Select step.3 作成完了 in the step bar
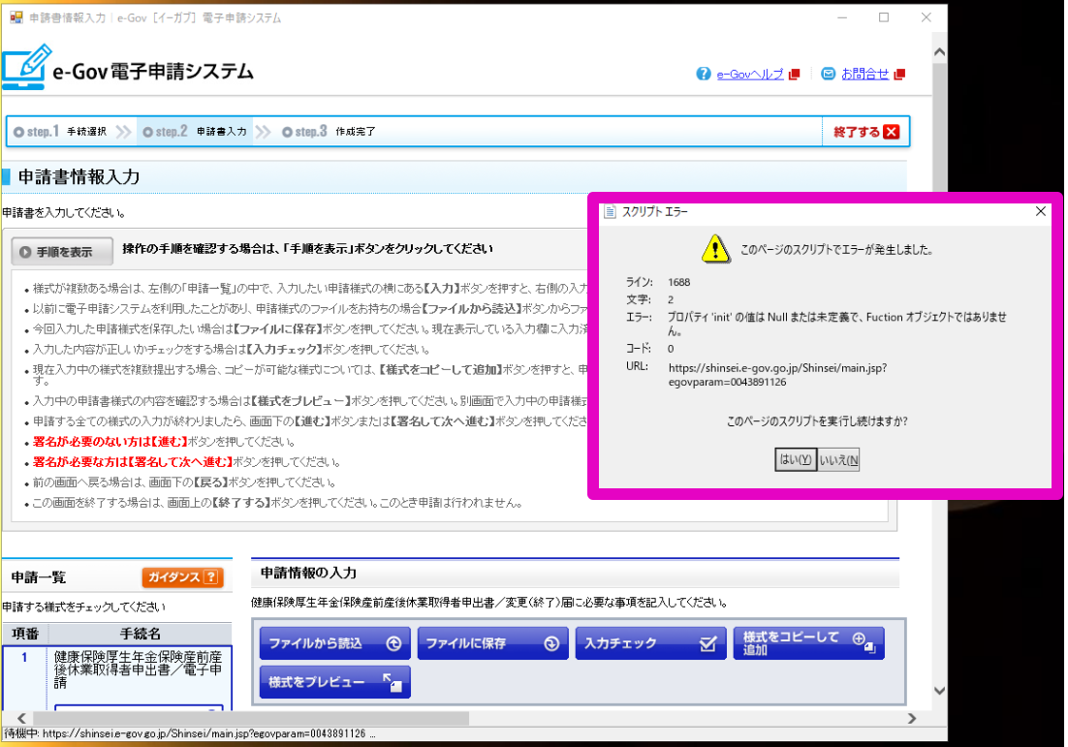1068x747 pixels. [329, 132]
